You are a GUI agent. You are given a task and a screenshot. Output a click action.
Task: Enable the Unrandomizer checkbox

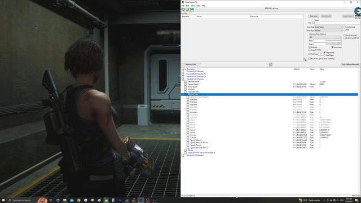pos(345,35)
